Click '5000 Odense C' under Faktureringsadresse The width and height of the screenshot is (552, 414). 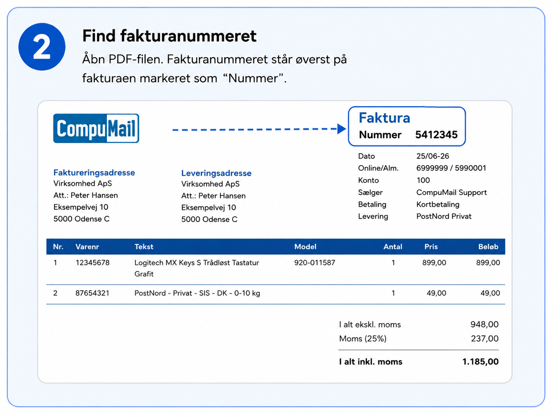[x=81, y=219]
